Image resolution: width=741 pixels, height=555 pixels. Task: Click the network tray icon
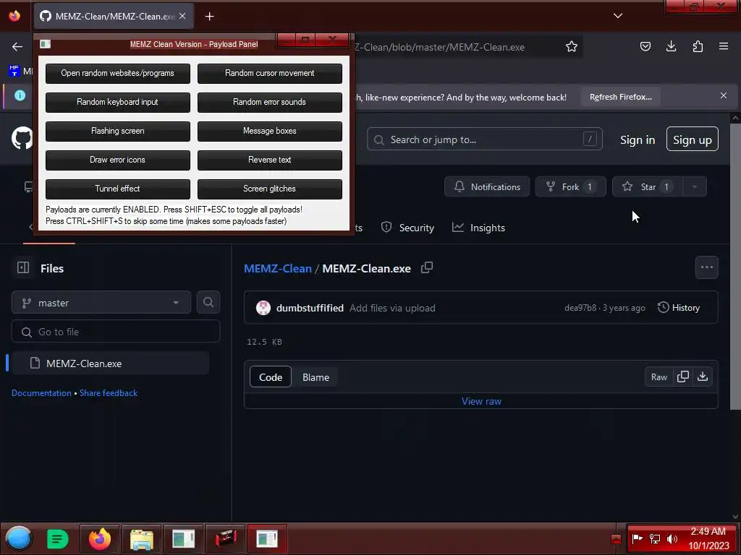click(x=654, y=538)
